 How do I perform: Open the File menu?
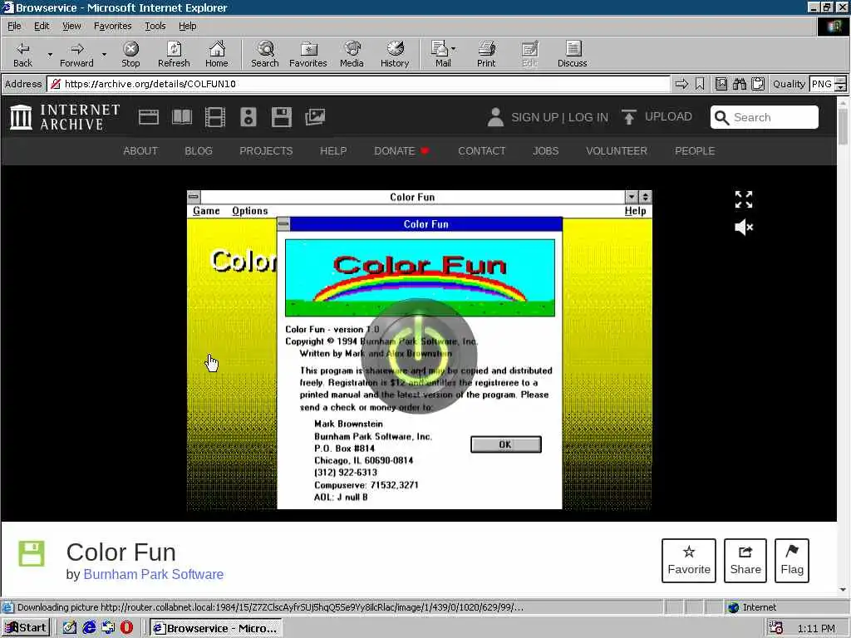(x=14, y=26)
